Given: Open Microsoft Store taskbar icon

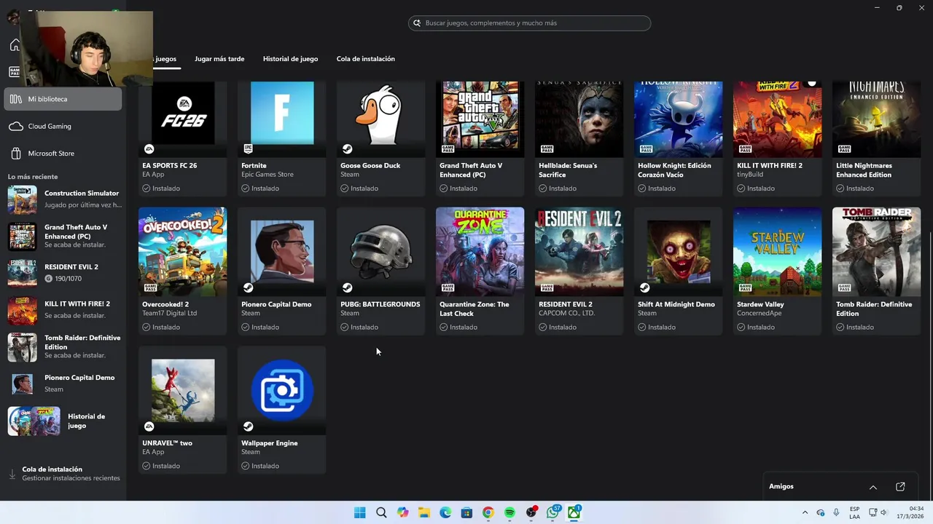Looking at the screenshot, I should (466, 512).
